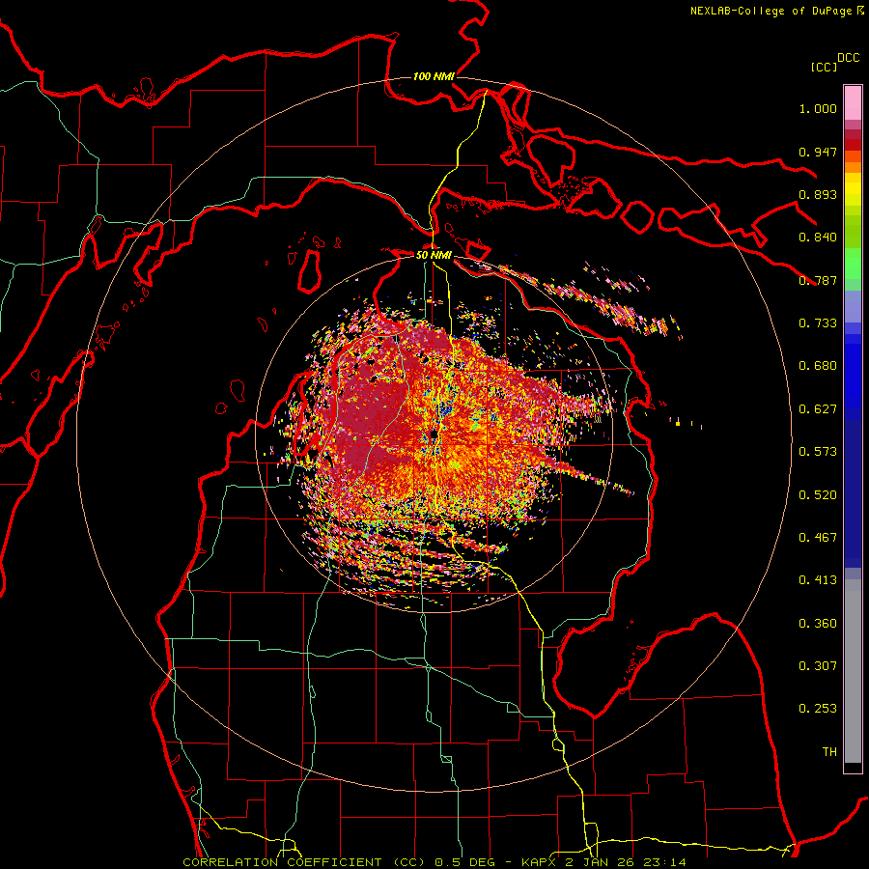Click the 0.307 legend value
The image size is (869, 869).
(818, 666)
